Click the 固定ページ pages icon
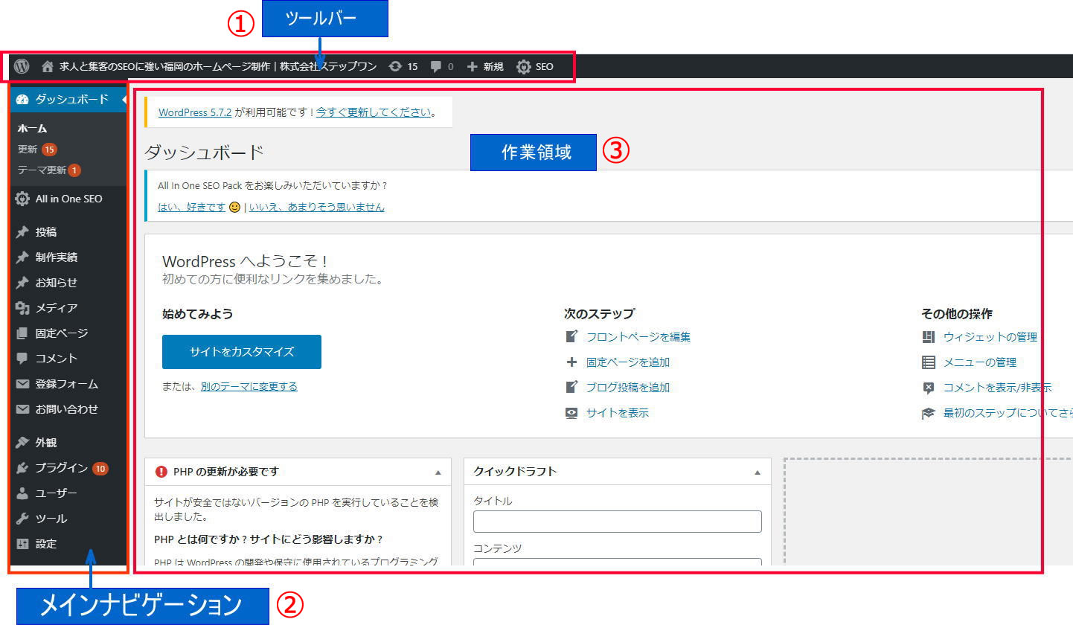This screenshot has width=1073, height=625. coord(22,333)
